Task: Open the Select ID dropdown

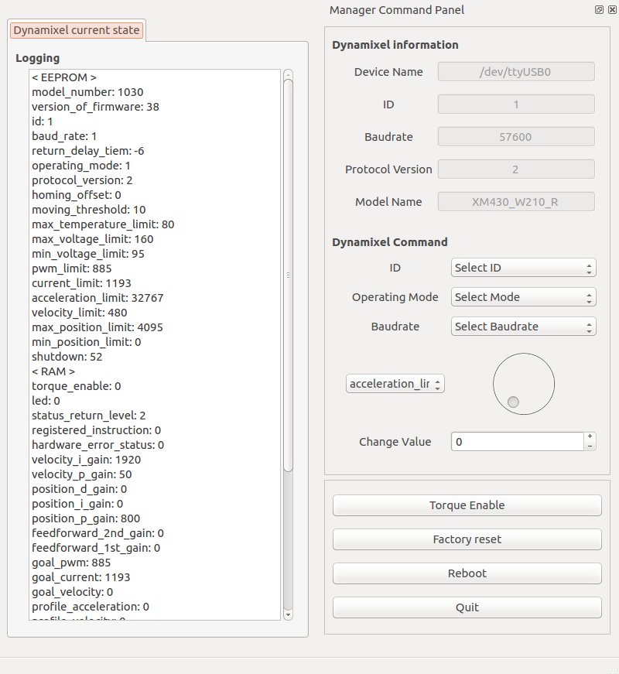Action: tap(523, 268)
